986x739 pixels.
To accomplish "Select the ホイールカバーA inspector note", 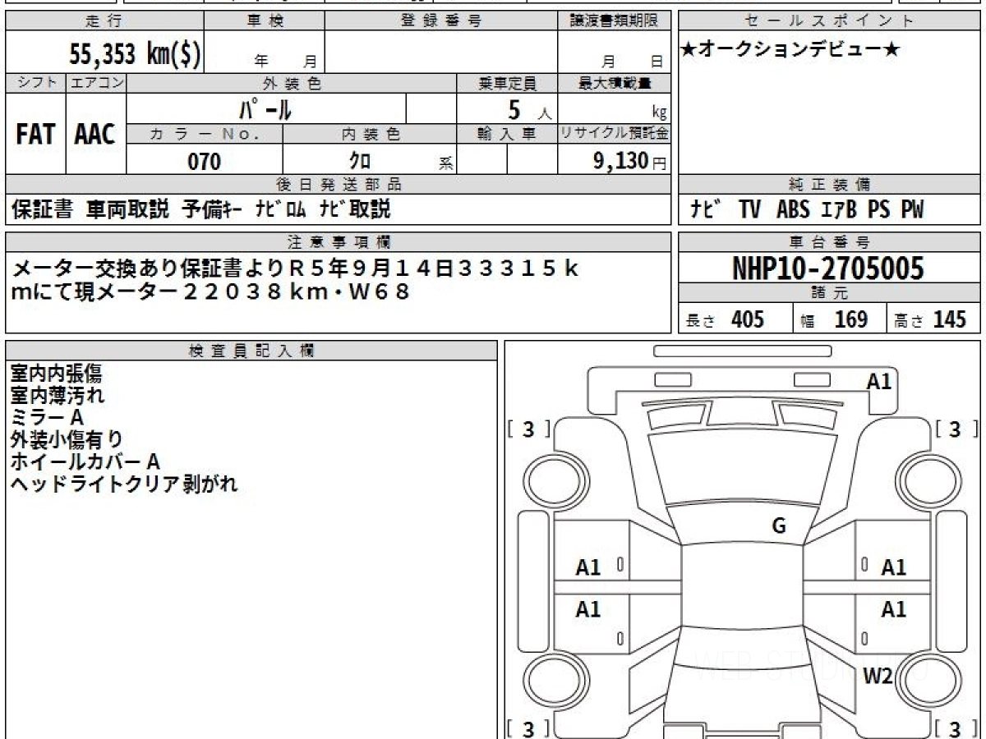I will (x=85, y=462).
